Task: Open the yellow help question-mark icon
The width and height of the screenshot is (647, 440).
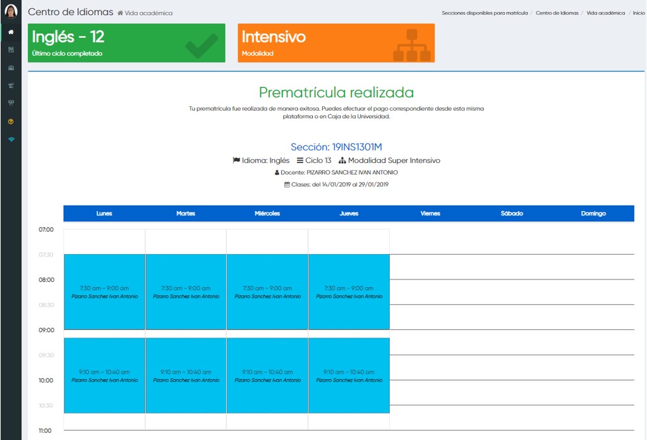Action: (11, 121)
